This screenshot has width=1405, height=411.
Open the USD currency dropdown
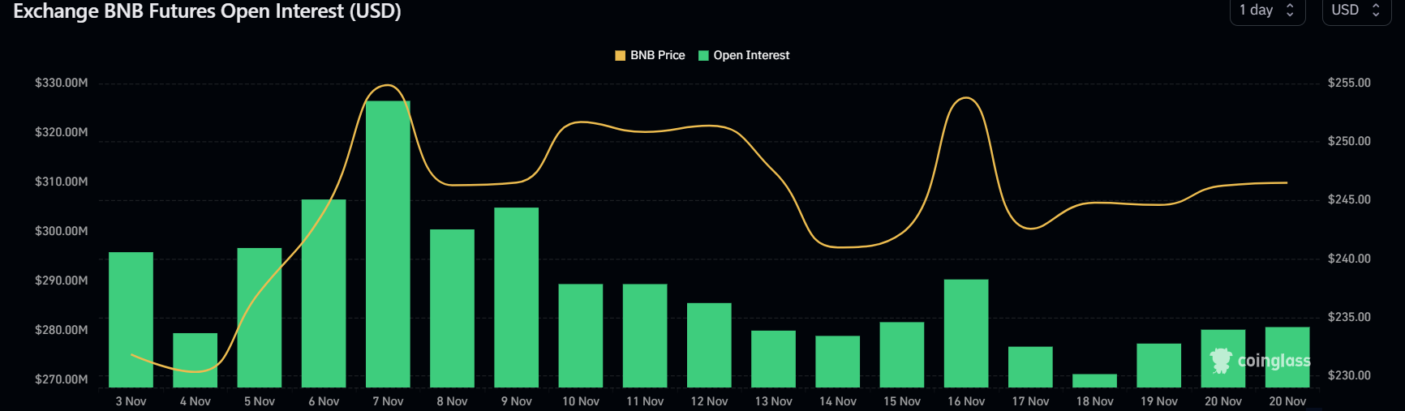click(x=1357, y=11)
